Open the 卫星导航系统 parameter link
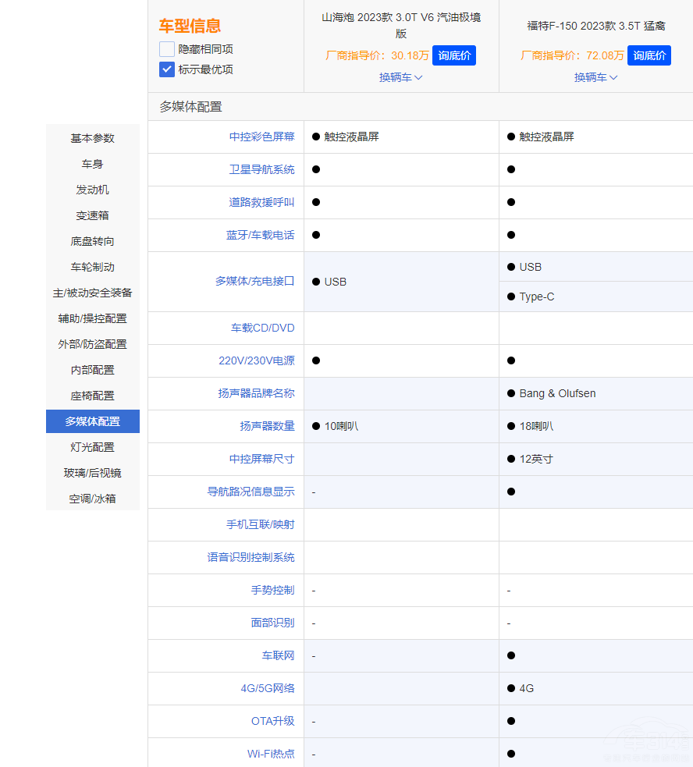 point(261,169)
